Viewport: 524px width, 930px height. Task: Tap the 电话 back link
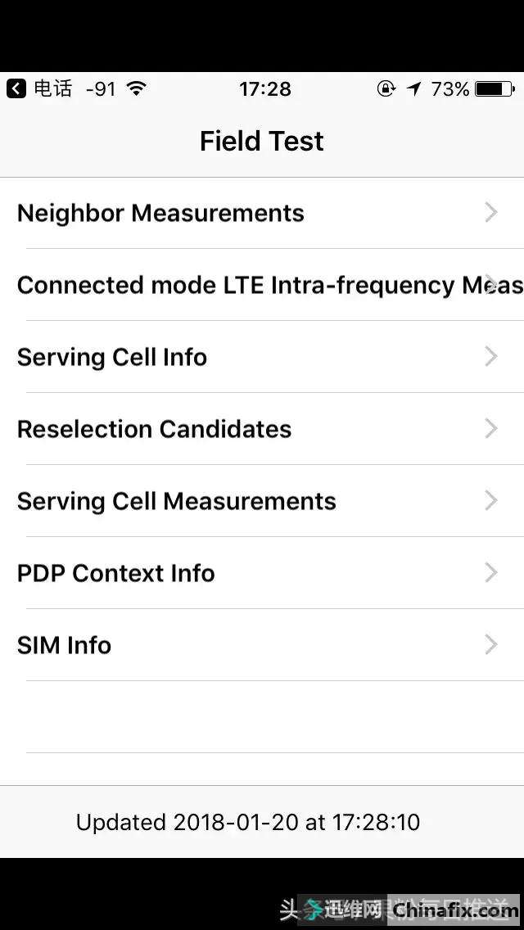(x=53, y=88)
